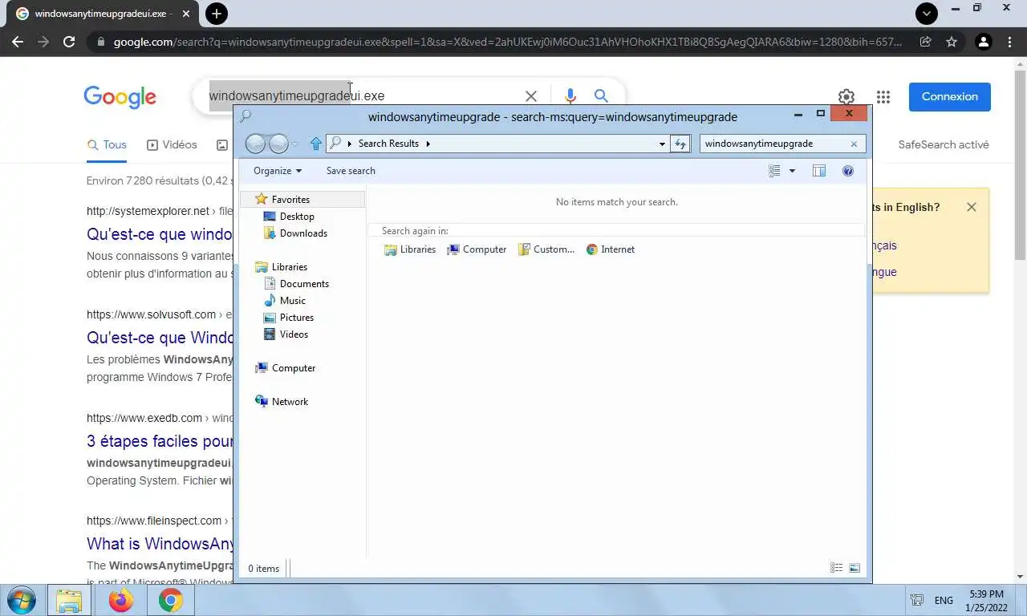Toggle the preview pane button
The image size is (1027, 616).
coord(818,171)
